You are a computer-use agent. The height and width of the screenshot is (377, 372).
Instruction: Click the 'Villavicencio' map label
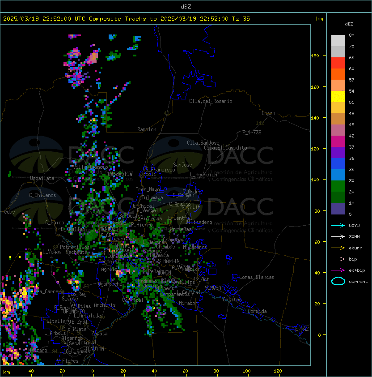point(90,167)
